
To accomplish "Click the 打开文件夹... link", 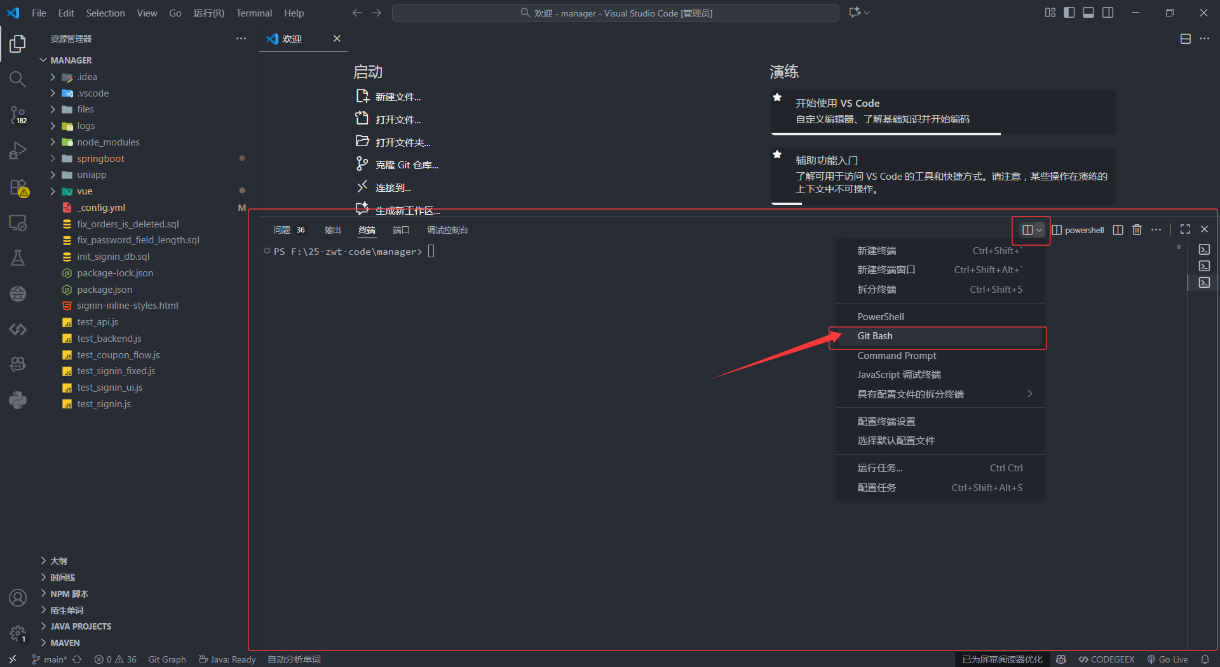I will pyautogui.click(x=403, y=143).
